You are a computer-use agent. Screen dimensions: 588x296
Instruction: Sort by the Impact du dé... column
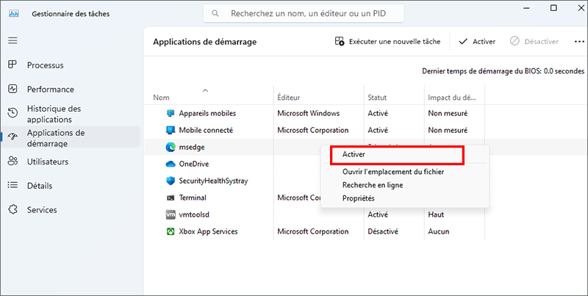pos(452,98)
